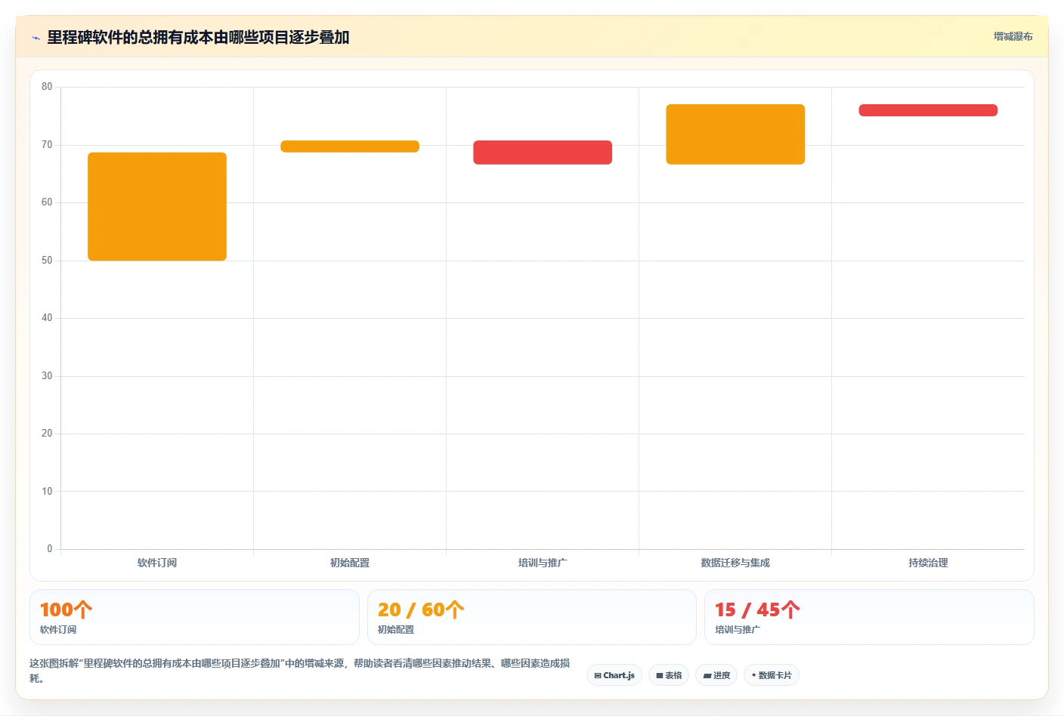Viewport: 1064px width, 716px height.
Task: Click the 培训与推广 axis label
Action: pos(543,563)
